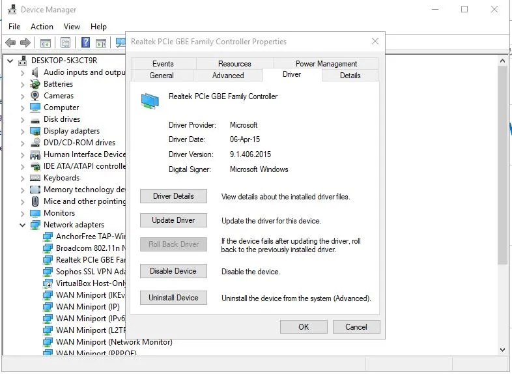Image resolution: width=512 pixels, height=374 pixels.
Task: Collapse the Network adapters node
Action: [x=23, y=225]
